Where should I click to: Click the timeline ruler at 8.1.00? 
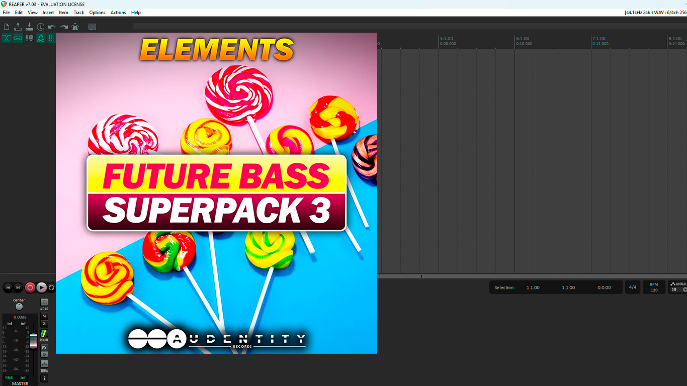pos(675,39)
